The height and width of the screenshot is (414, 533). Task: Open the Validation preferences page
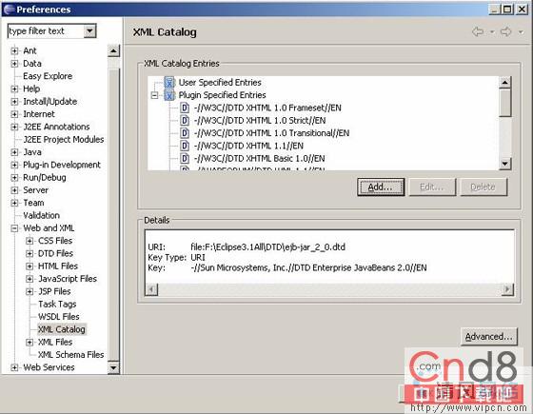coord(41,215)
